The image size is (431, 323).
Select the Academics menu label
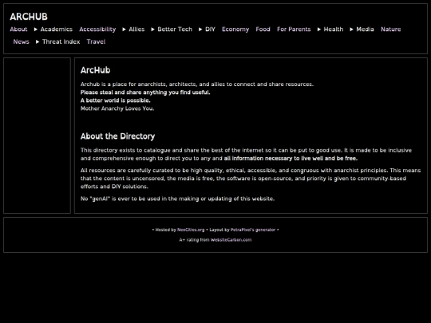[x=57, y=30]
